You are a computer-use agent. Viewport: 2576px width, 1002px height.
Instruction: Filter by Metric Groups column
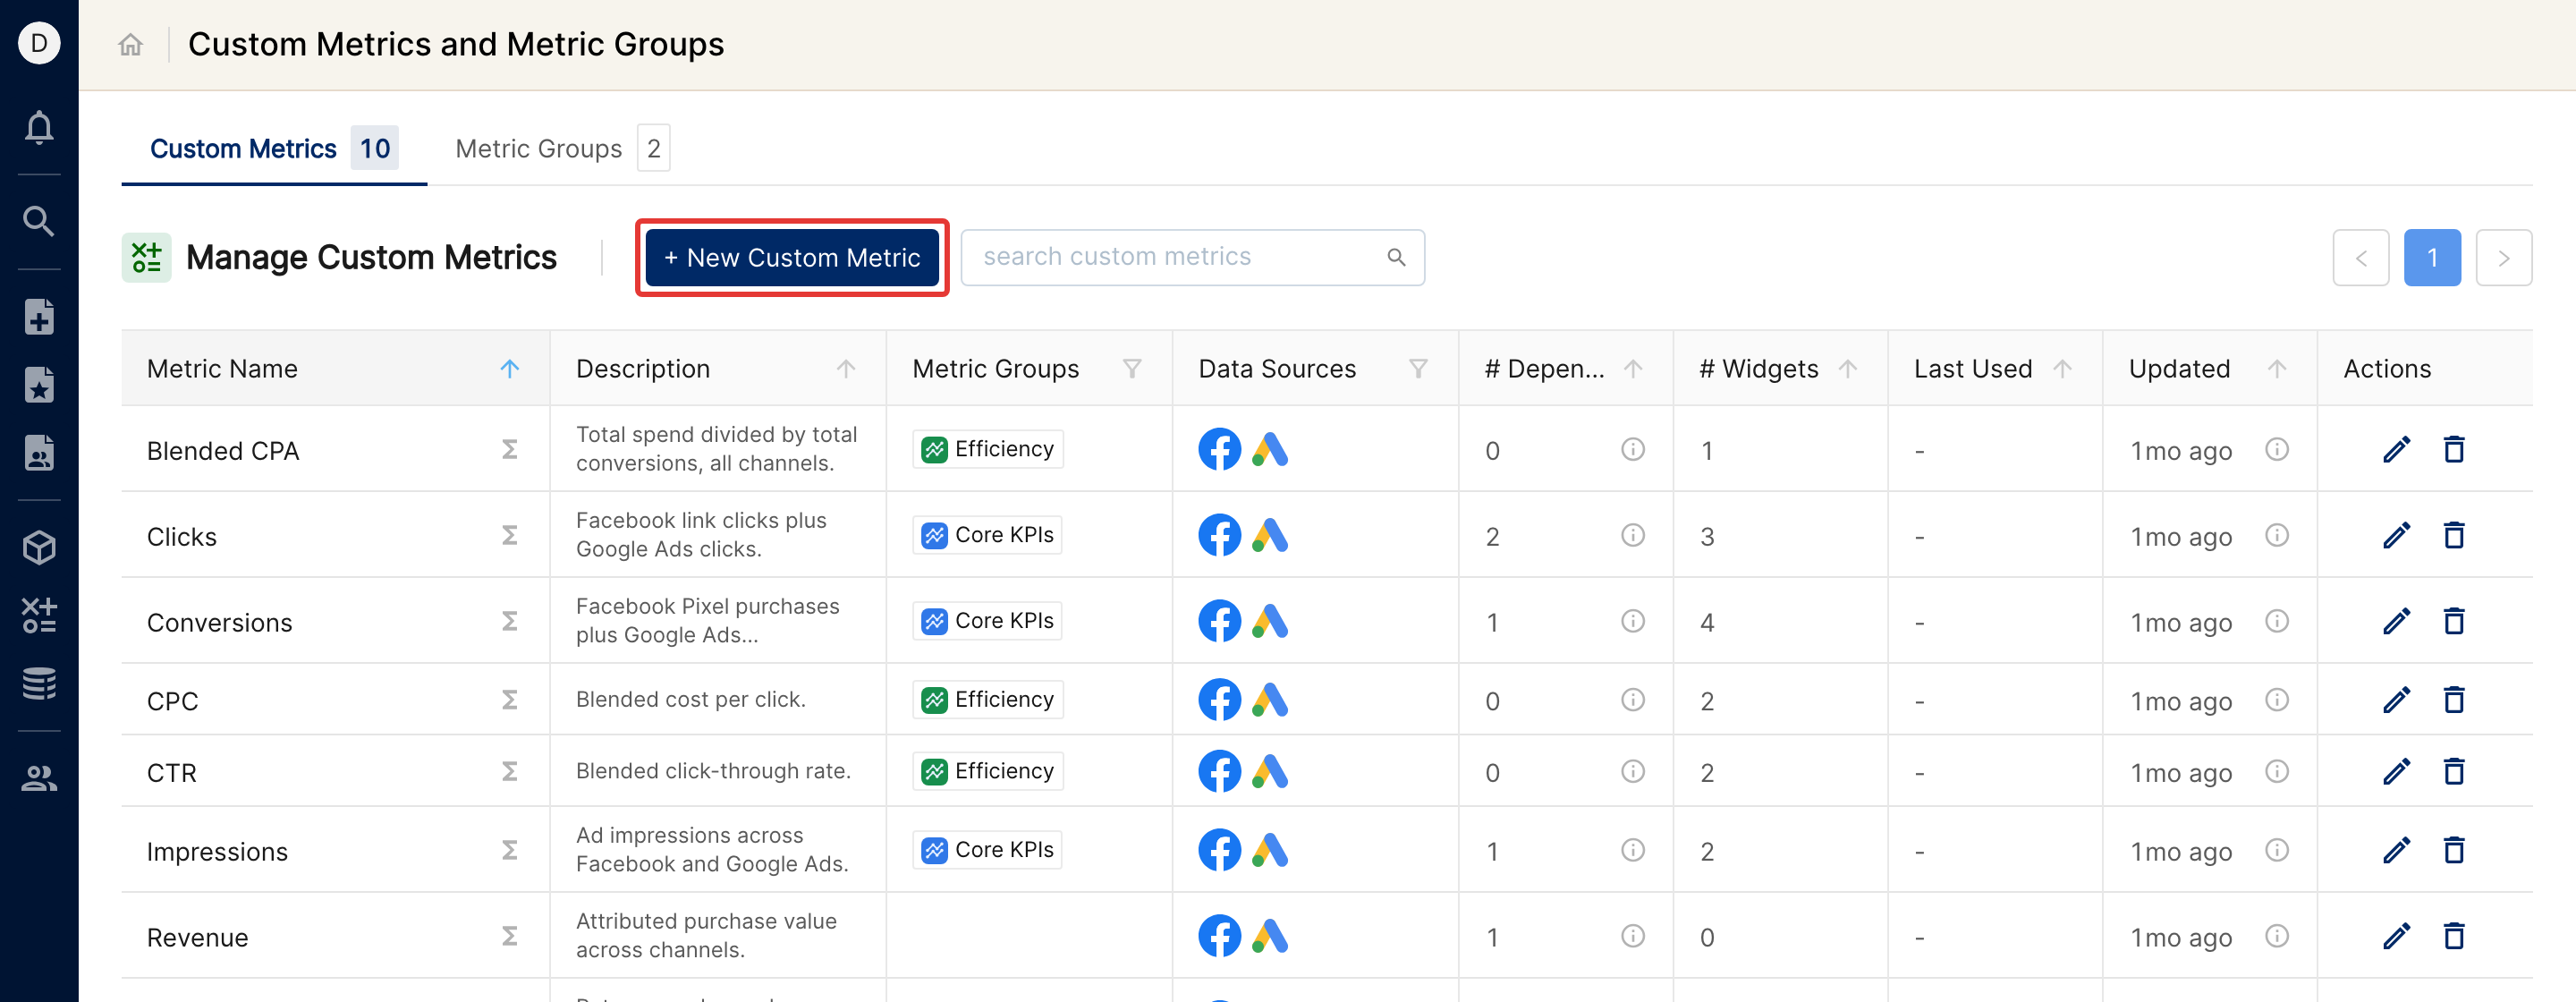pos(1132,369)
